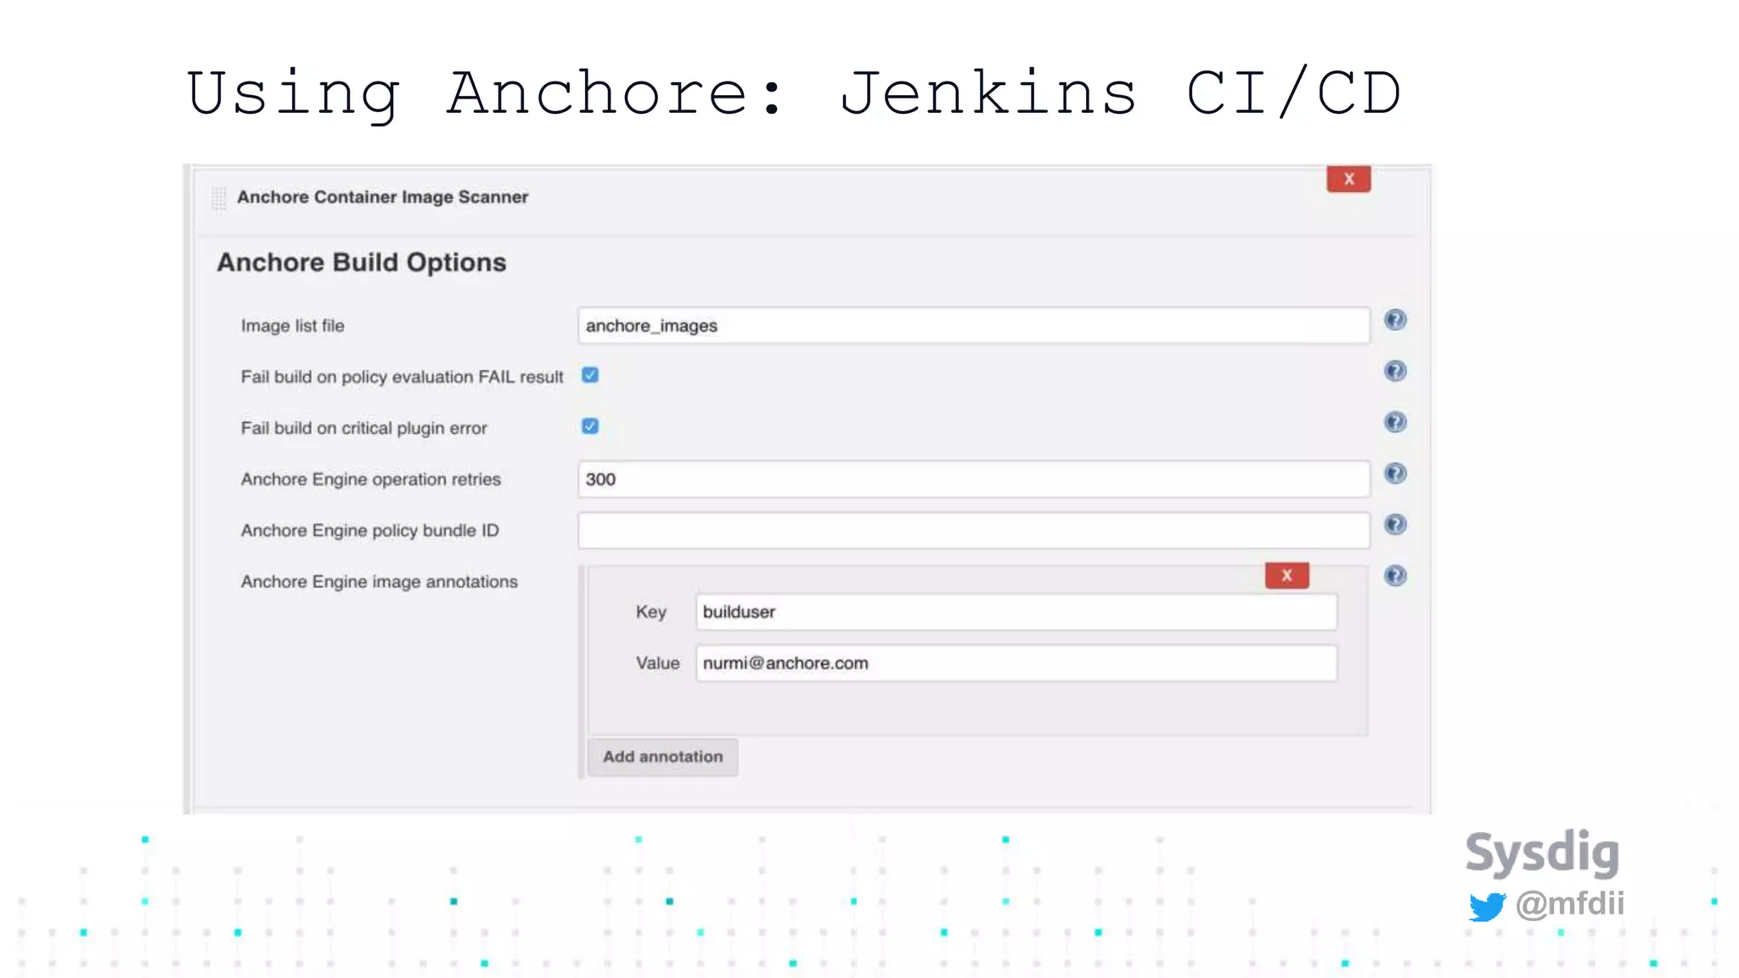Remove the Anchore Container Image Scanner step
This screenshot has height=978, width=1739.
tap(1348, 179)
